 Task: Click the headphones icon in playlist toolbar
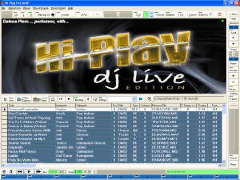(x=95, y=99)
